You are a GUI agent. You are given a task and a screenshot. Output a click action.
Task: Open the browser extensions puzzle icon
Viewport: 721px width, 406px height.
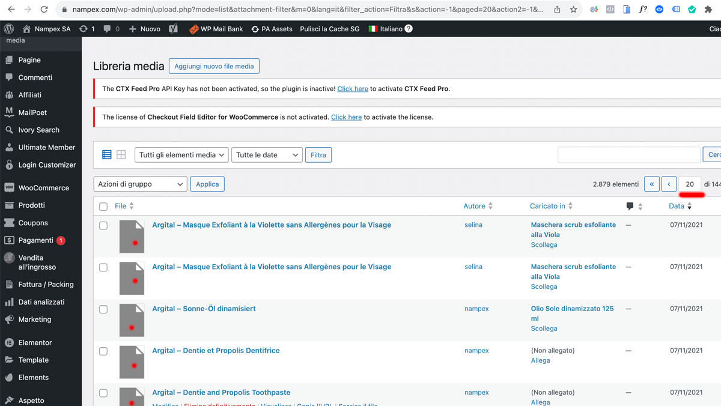click(x=708, y=10)
